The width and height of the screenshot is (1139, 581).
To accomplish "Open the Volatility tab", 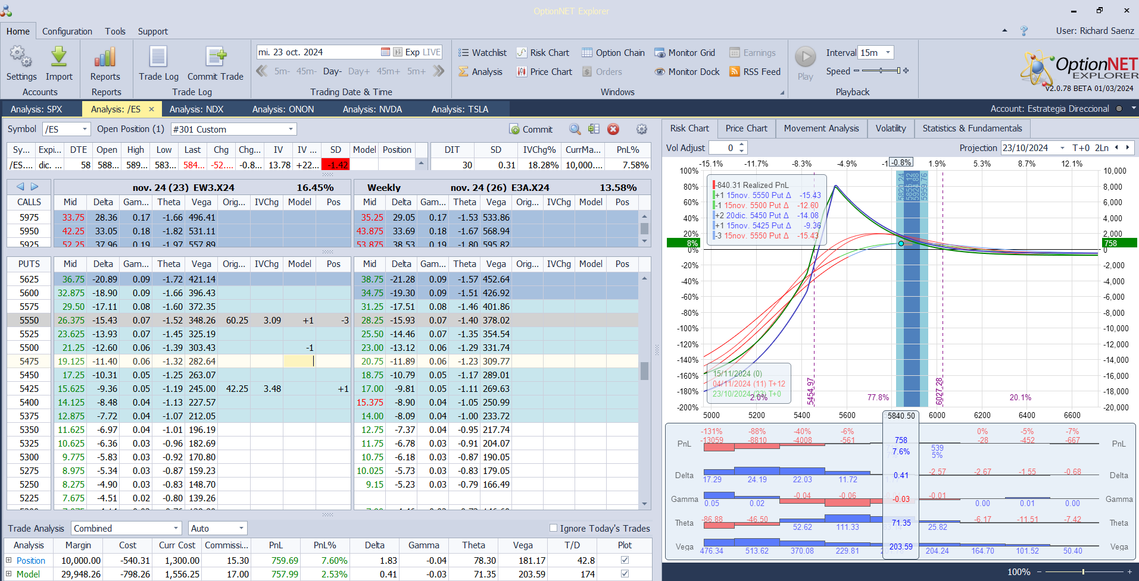I will point(890,128).
